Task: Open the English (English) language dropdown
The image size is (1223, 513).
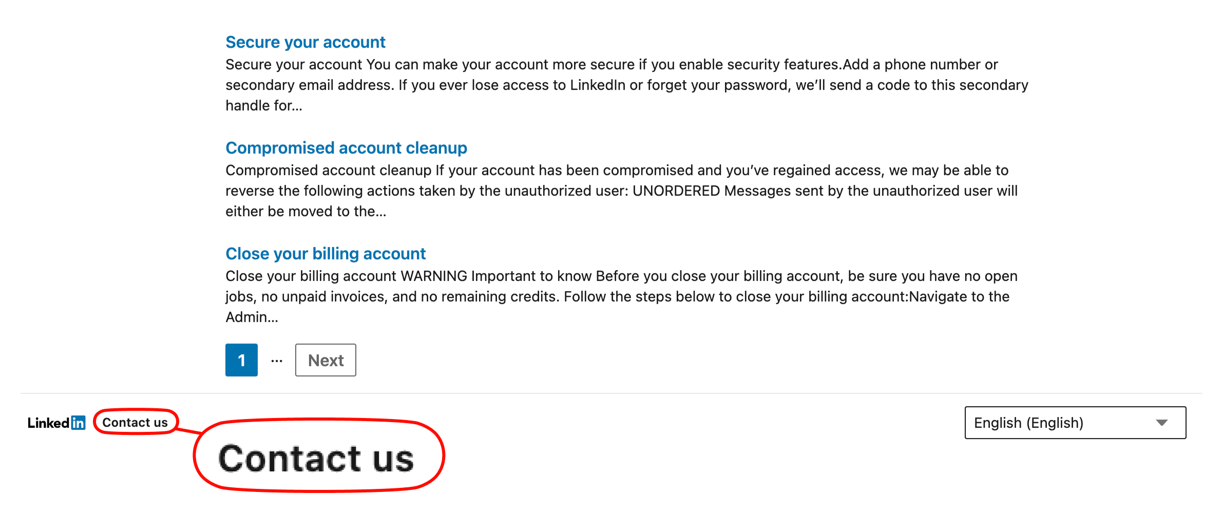Action: point(1075,423)
